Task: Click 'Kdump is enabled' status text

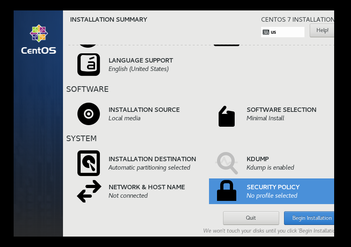Action: (270, 168)
